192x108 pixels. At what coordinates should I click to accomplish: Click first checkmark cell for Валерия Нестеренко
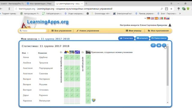point(67,79)
